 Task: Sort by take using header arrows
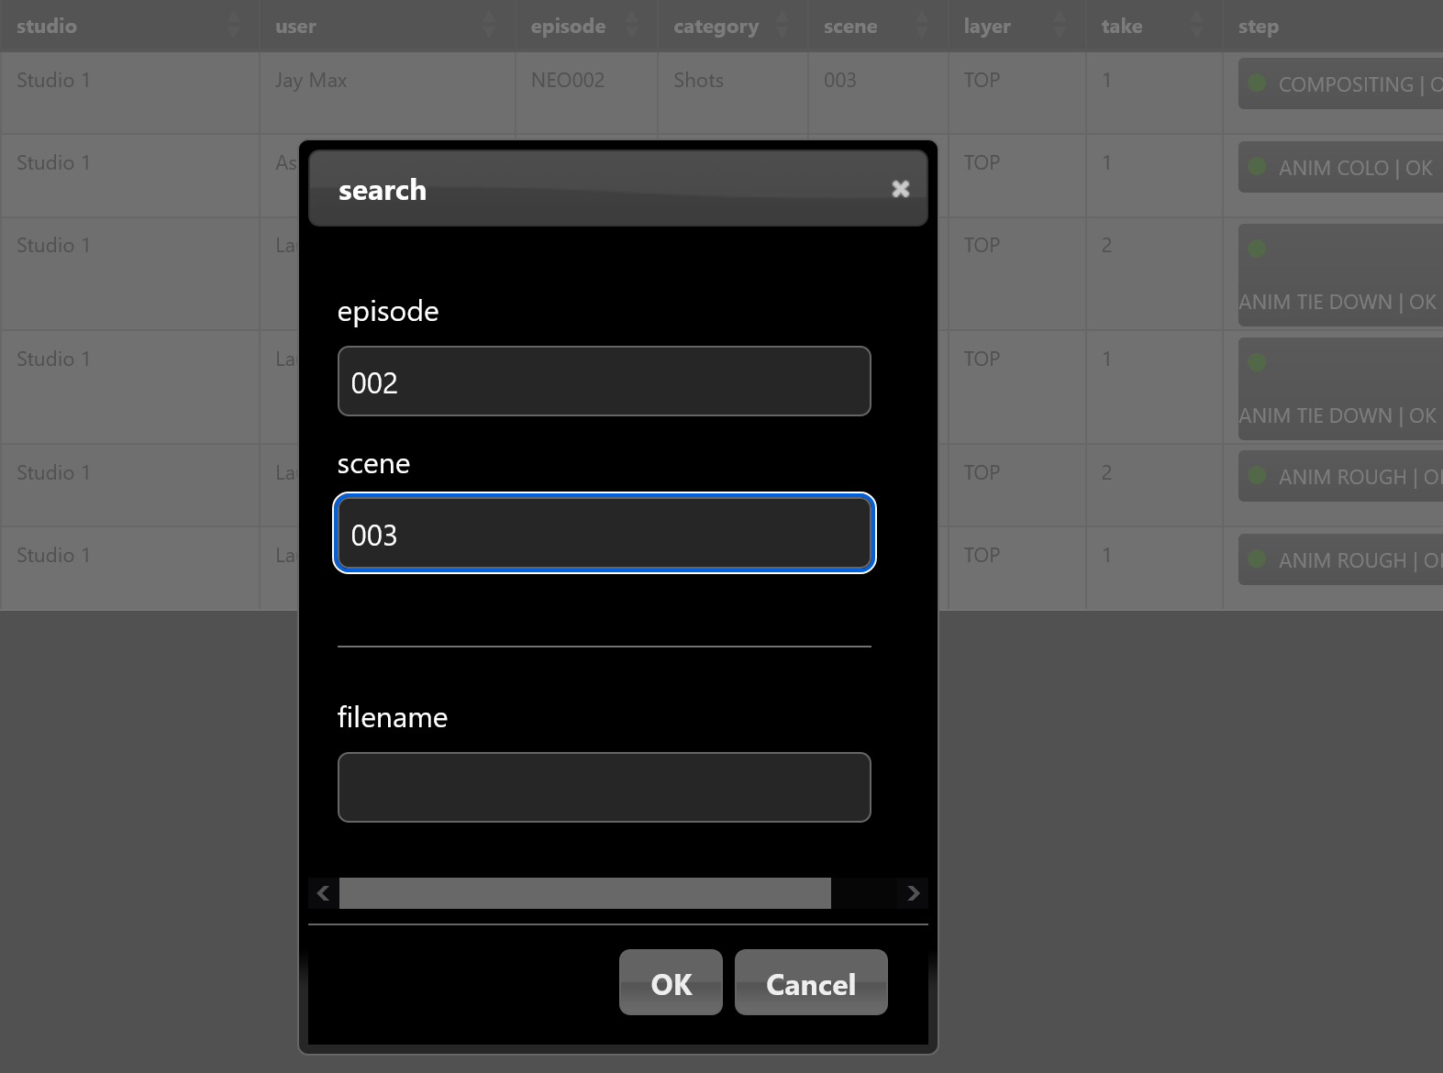pyautogui.click(x=1196, y=26)
